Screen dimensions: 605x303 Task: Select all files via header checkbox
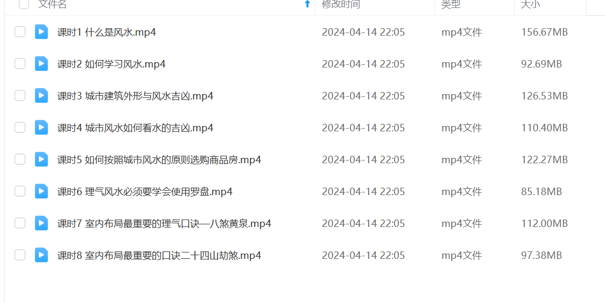(24, 4)
